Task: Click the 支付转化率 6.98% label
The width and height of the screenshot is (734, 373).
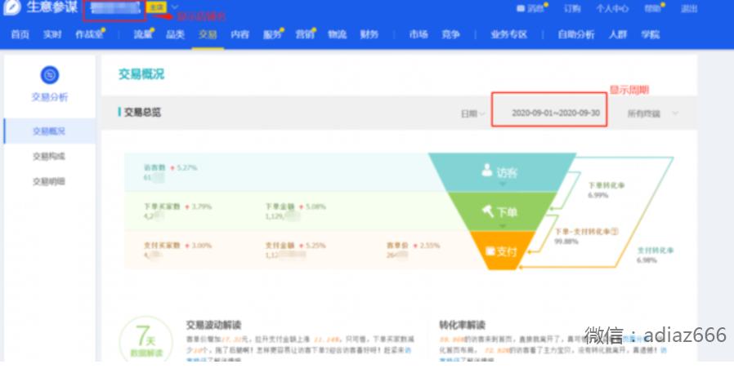Action: [655, 255]
